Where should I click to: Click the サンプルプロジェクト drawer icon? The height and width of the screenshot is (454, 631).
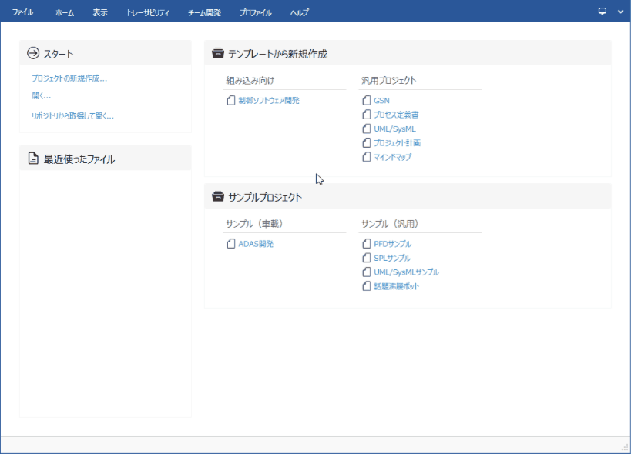[x=218, y=196]
